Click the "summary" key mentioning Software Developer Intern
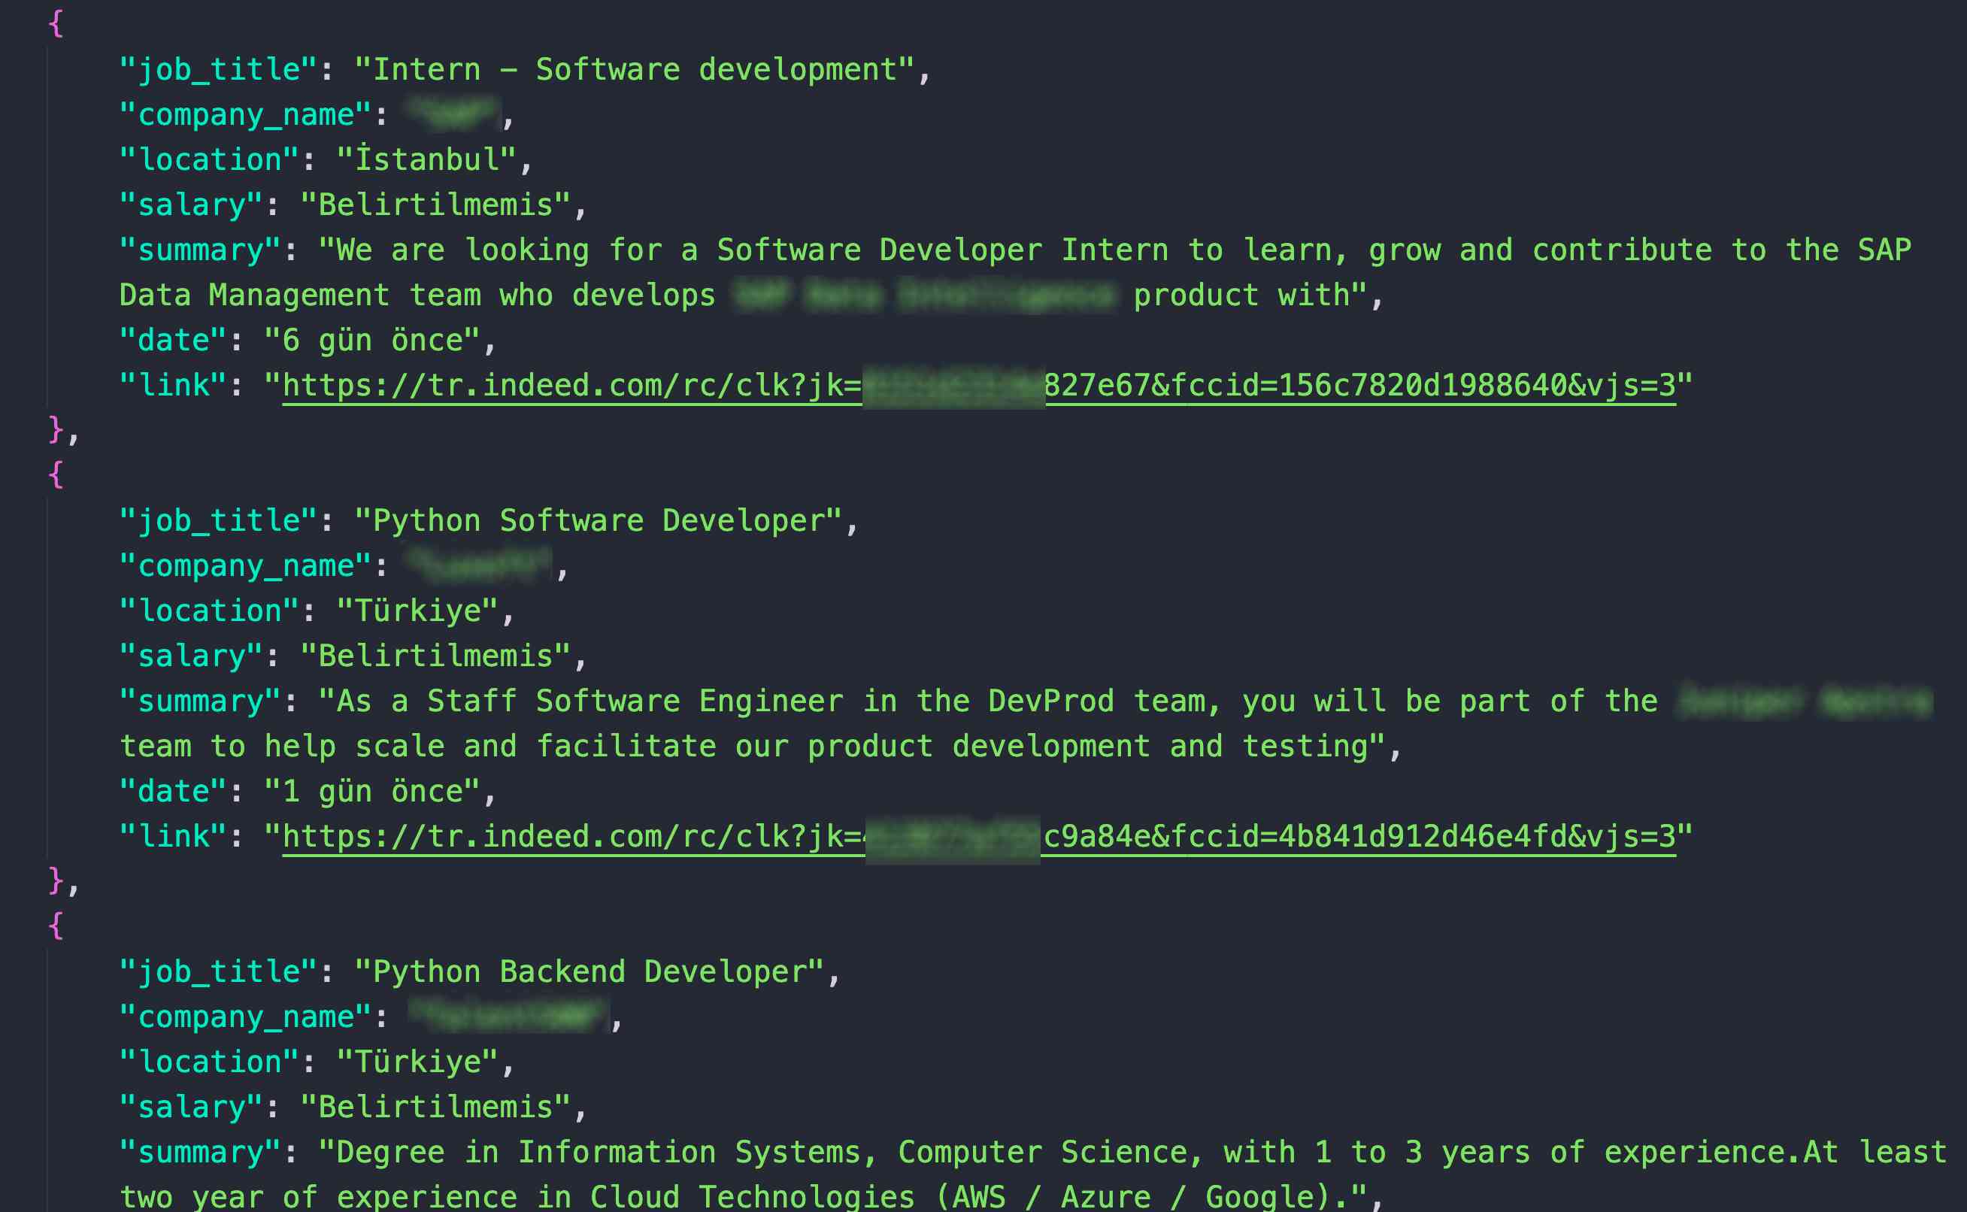The image size is (1967, 1212). [199, 250]
